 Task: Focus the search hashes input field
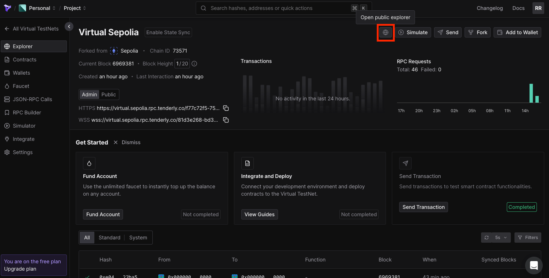(284, 8)
